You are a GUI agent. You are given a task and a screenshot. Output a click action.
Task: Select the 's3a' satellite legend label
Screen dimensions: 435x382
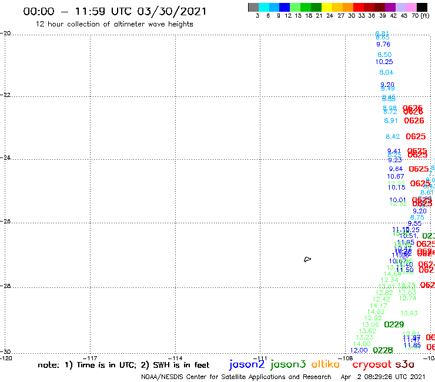coord(405,364)
